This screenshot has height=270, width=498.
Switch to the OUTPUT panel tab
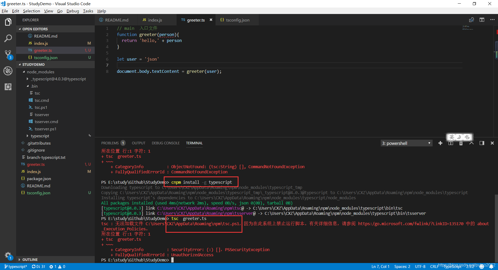tap(139, 143)
